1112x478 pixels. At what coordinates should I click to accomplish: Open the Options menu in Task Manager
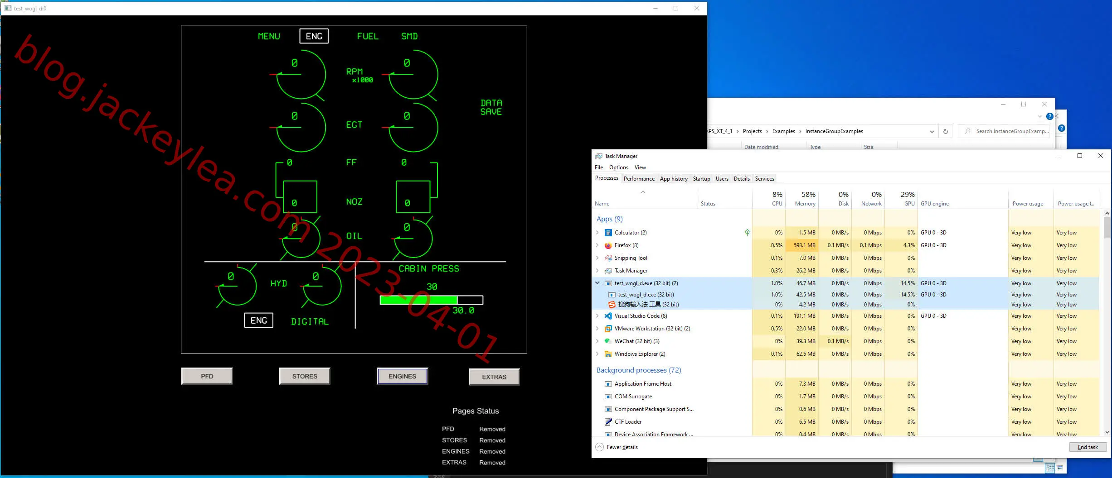[x=619, y=167]
